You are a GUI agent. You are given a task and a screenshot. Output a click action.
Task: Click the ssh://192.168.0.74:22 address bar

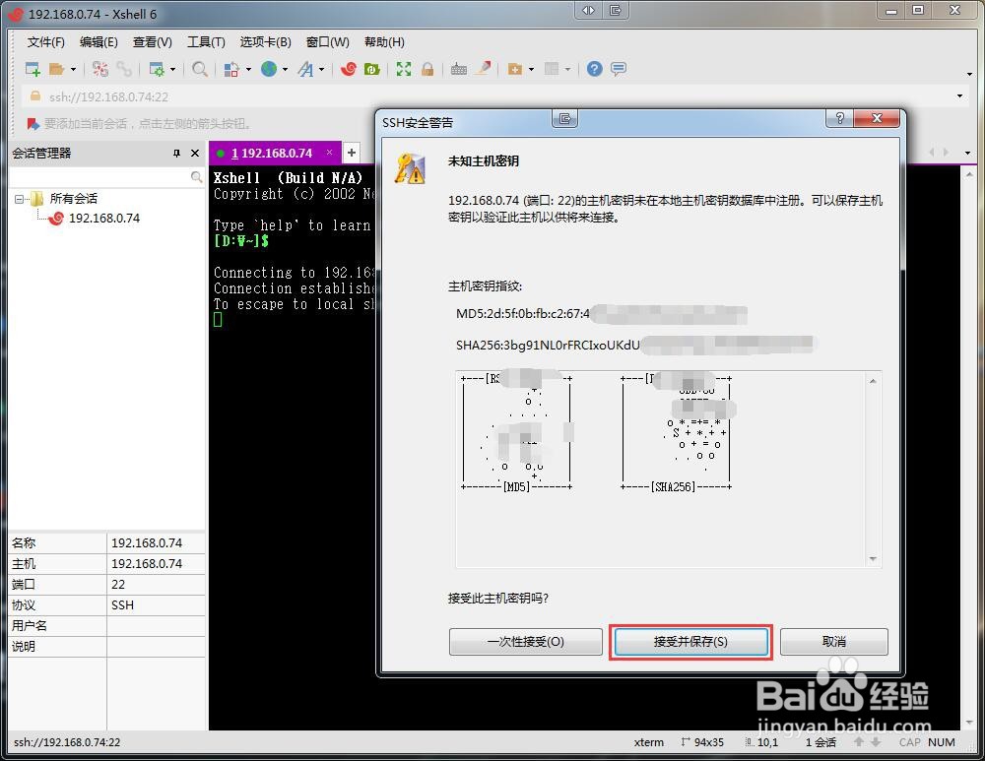(x=490, y=96)
